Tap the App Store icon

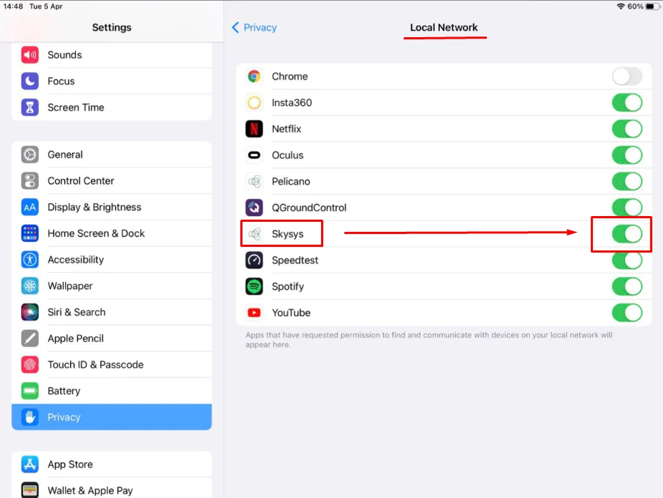tap(29, 464)
